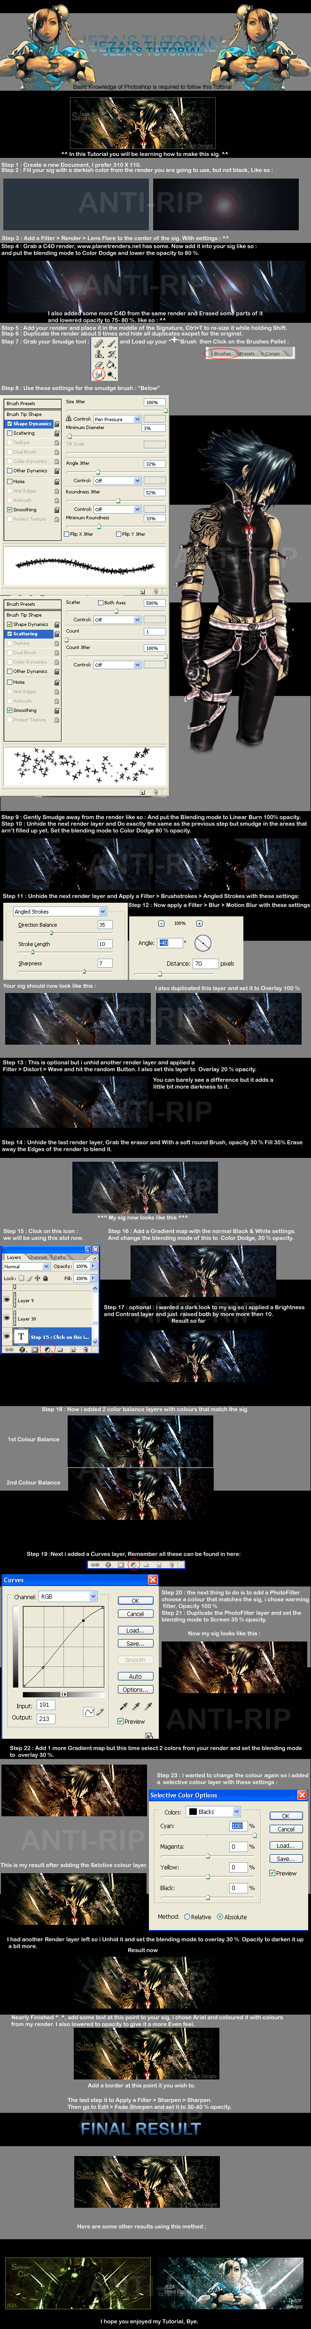The width and height of the screenshot is (311, 2329).
Task: Choose the curve point editing icon in Curves
Action: pos(89,1712)
